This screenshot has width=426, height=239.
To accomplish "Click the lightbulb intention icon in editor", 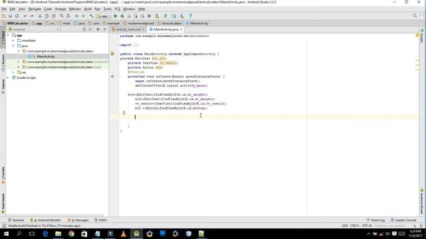I will 124,112.
